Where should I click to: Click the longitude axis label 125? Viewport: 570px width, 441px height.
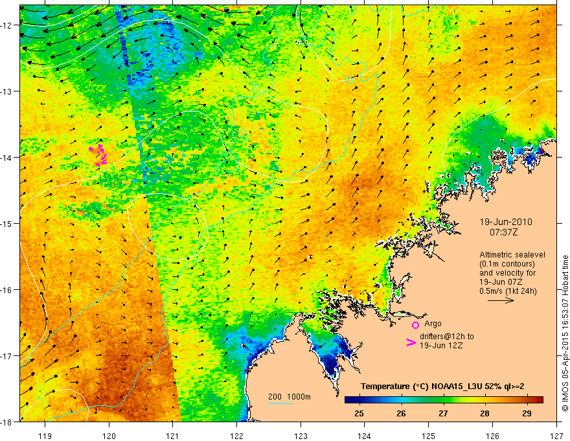coord(429,436)
